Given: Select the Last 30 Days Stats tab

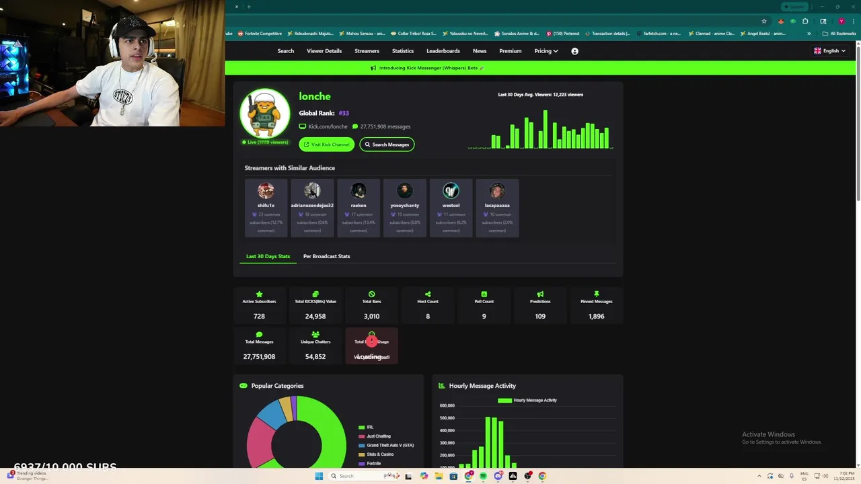Looking at the screenshot, I should pyautogui.click(x=268, y=256).
